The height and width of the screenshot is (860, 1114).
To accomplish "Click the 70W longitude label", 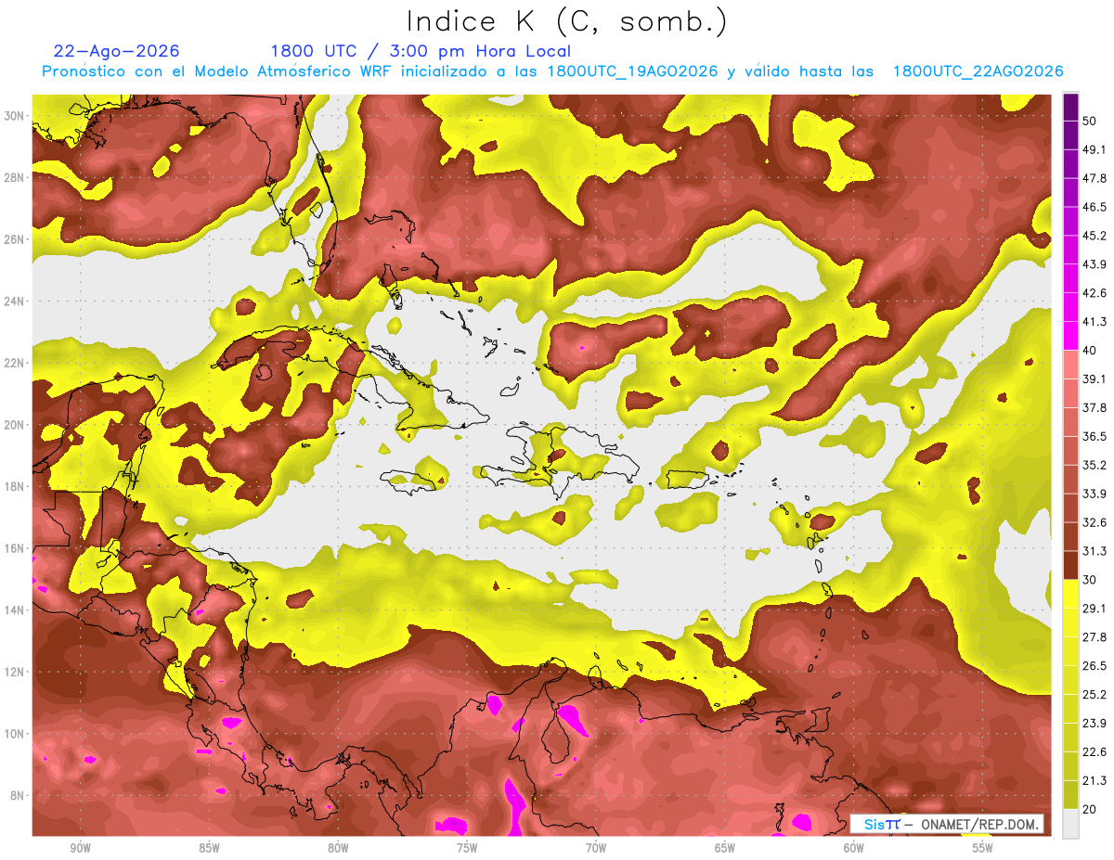I will [596, 848].
